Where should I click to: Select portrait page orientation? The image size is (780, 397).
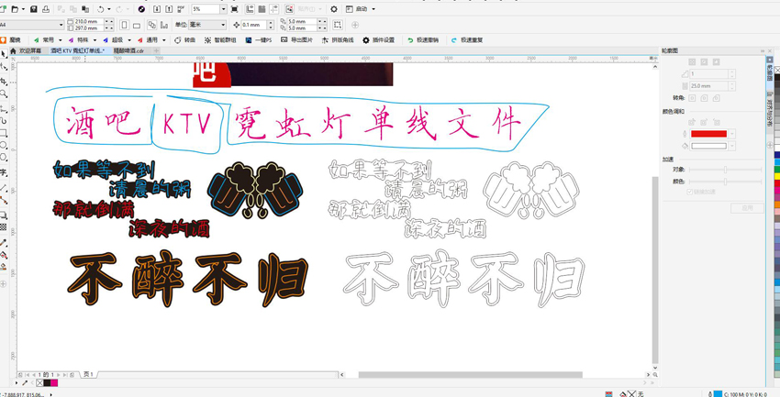point(125,25)
